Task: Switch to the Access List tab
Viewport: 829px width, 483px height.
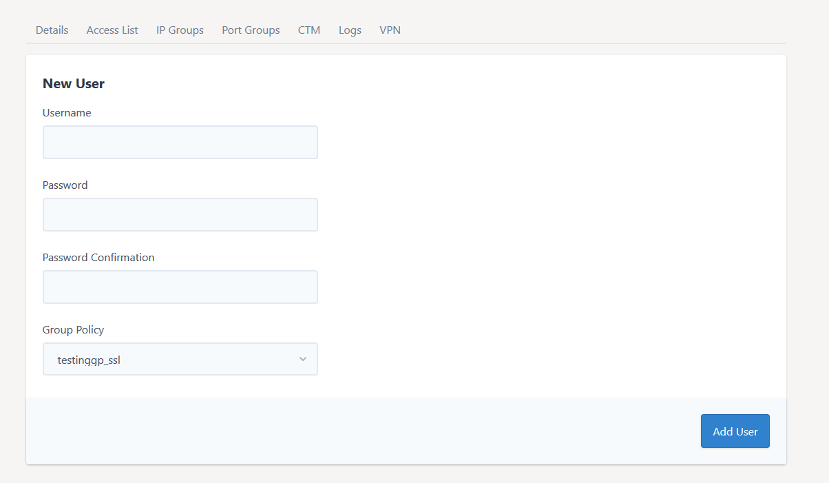Action: 112,30
